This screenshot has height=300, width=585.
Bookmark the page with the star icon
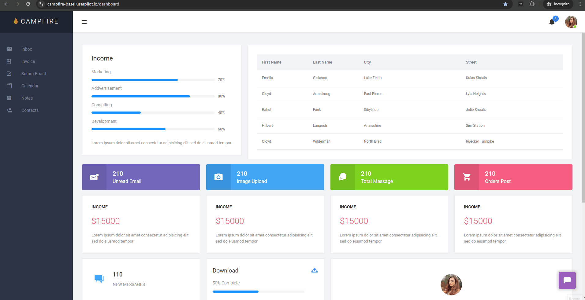pyautogui.click(x=505, y=4)
